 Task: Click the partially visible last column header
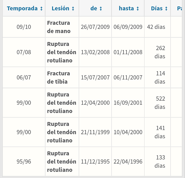coord(176,8)
